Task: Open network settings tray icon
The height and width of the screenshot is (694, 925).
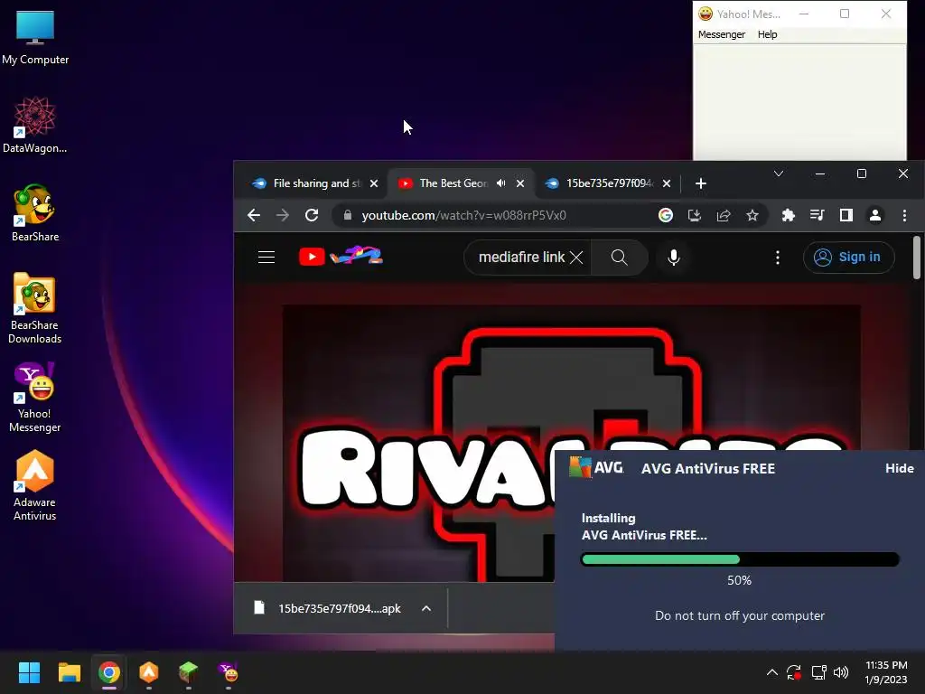Action: (x=818, y=672)
